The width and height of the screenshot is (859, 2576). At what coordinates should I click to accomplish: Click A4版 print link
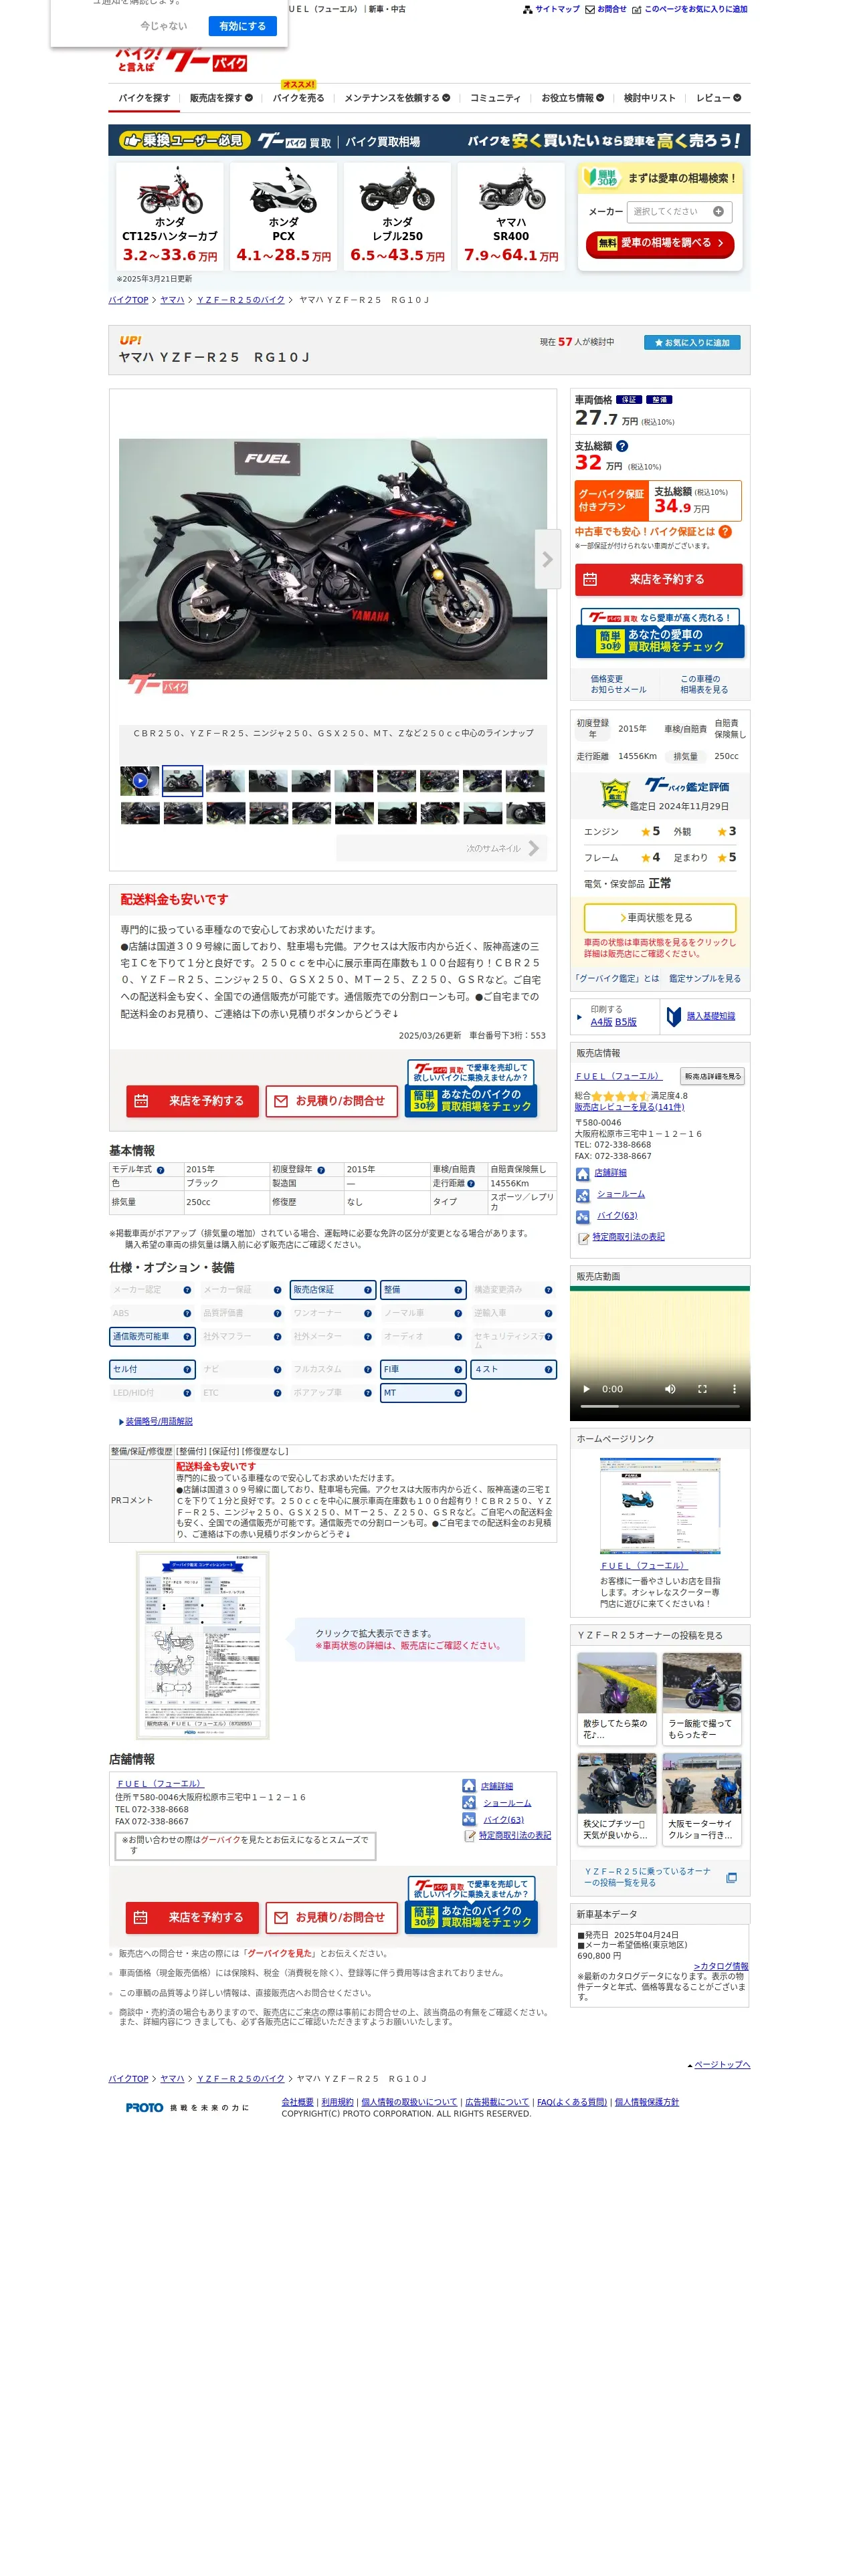(x=601, y=1022)
